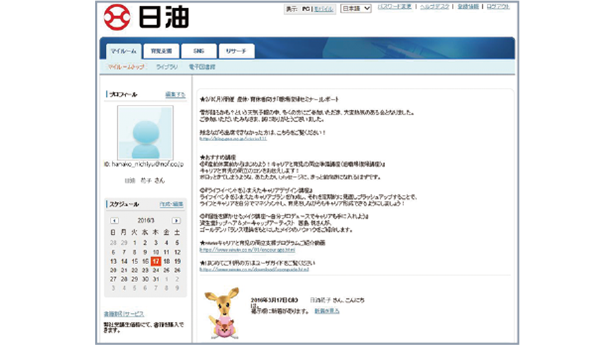Screen dimensions: 614x345
Task: Click the ログアウト link
Action: coord(498,7)
